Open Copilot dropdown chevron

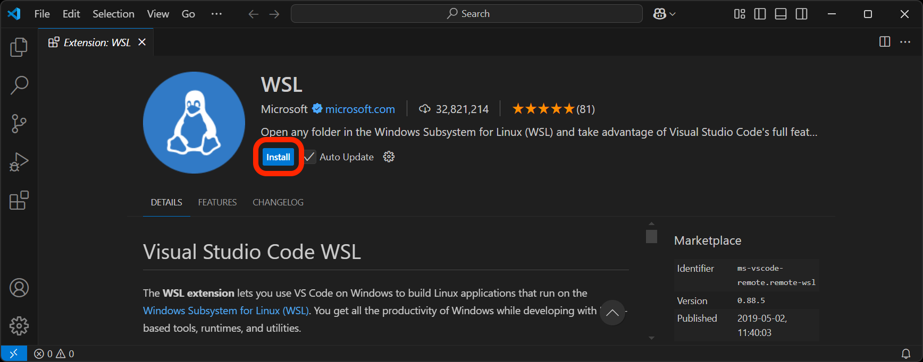(673, 14)
